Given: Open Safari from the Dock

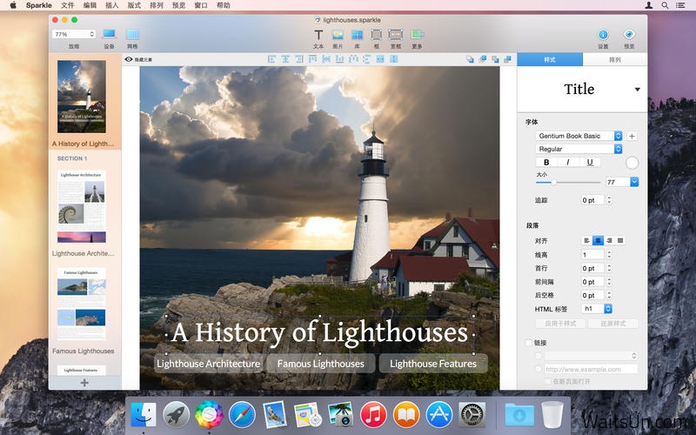Looking at the screenshot, I should coord(242,415).
